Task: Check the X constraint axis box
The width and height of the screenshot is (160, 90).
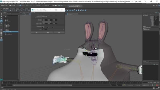Action: 42,27
